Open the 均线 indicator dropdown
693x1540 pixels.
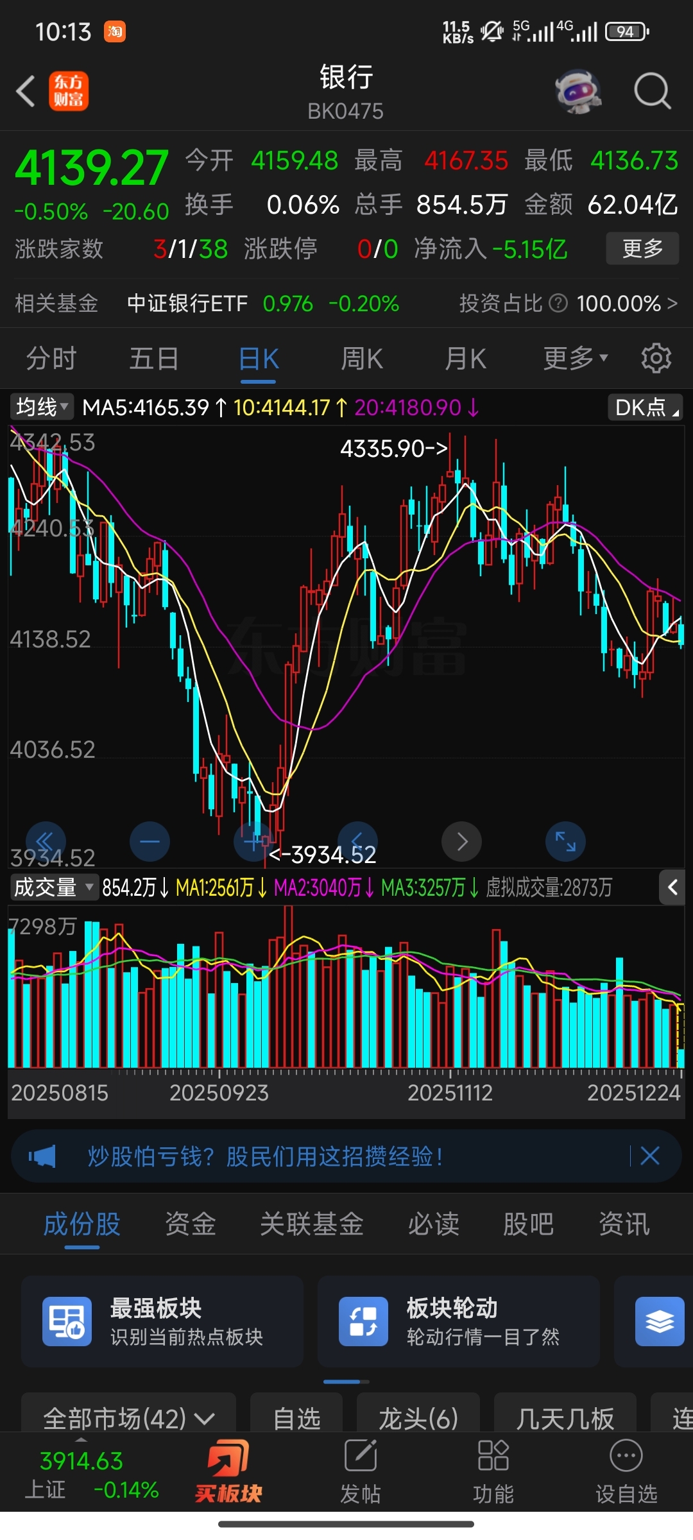tap(42, 407)
